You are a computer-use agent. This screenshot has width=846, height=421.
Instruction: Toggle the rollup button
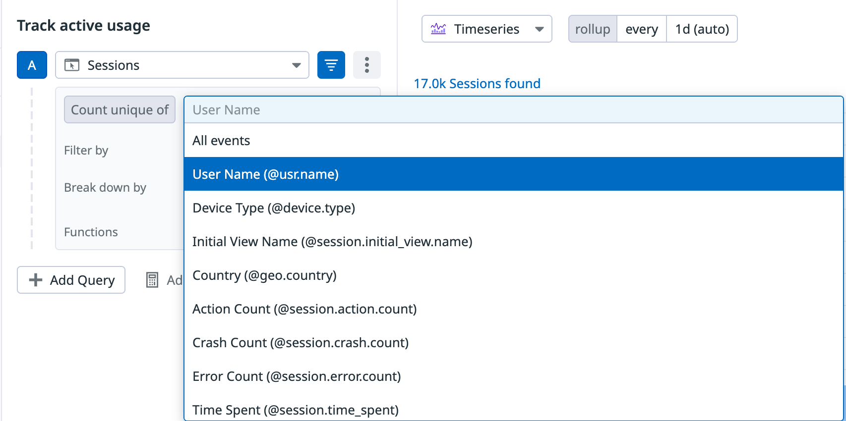pos(593,29)
